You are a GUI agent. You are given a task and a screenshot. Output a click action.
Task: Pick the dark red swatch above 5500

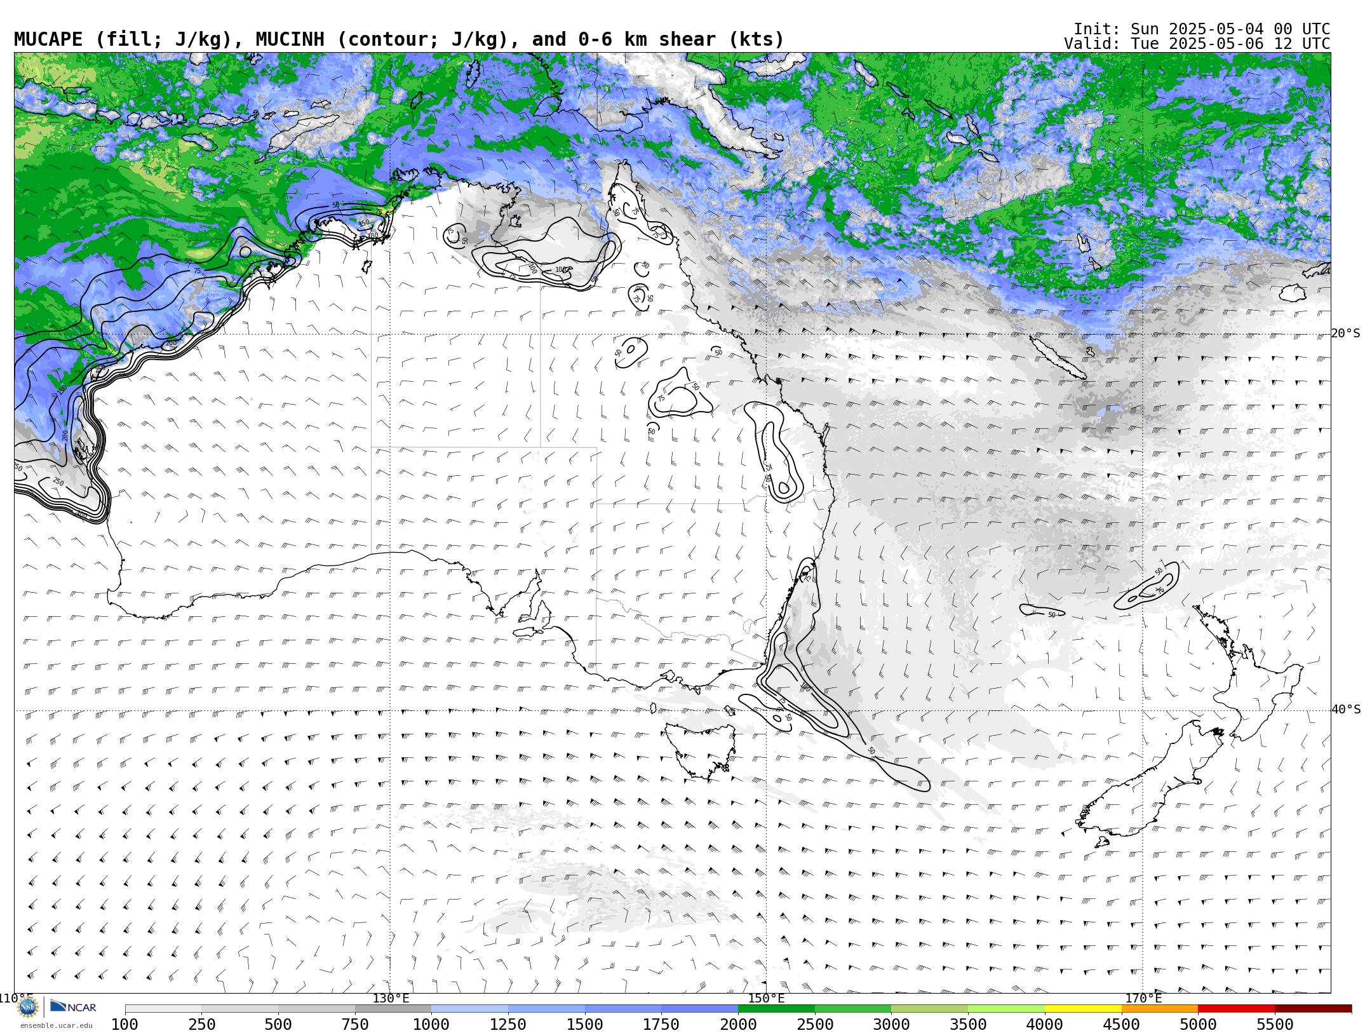coord(1313,1009)
